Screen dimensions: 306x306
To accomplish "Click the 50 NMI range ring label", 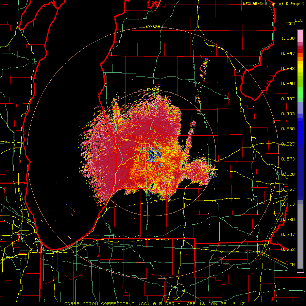I will pyautogui.click(x=153, y=90).
